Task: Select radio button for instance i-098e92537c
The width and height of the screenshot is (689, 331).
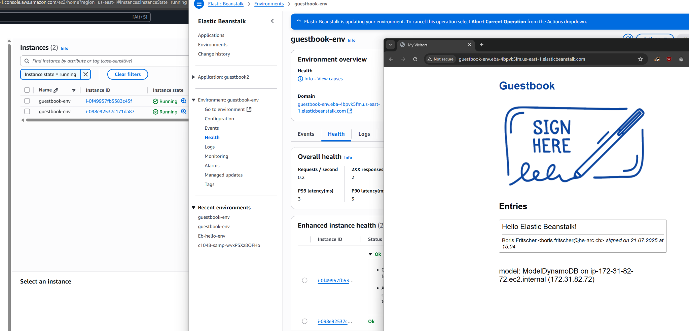Action: 304,321
